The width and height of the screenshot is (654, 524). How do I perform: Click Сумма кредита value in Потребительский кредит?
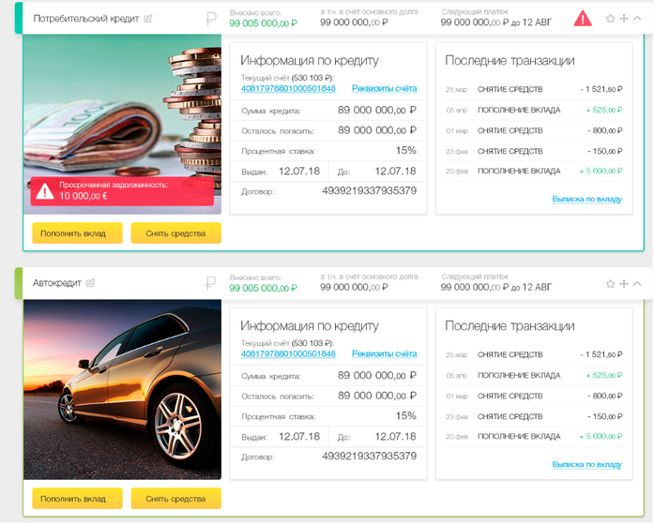click(377, 111)
